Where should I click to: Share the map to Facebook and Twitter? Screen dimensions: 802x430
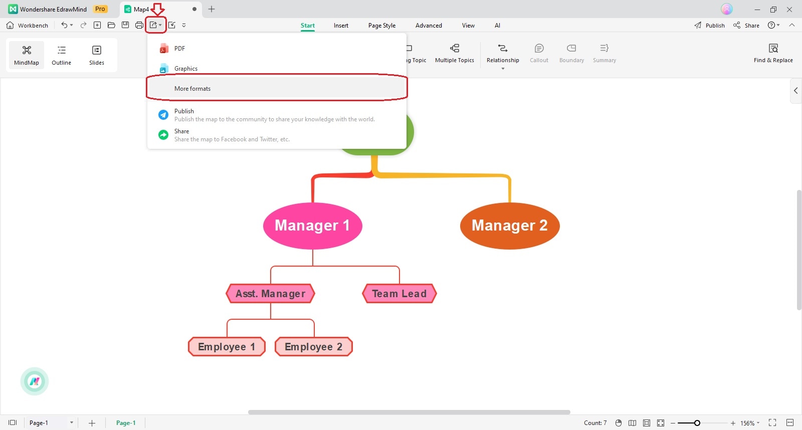277,135
